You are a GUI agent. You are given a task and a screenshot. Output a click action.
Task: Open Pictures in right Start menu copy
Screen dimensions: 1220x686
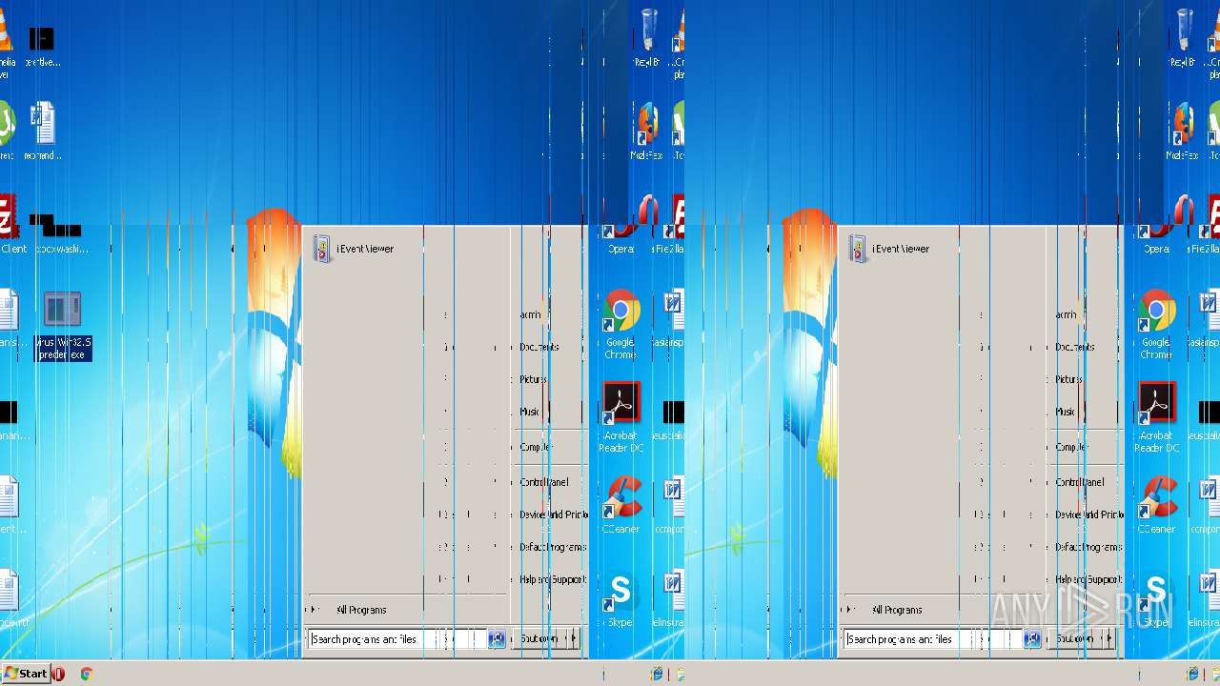pos(1068,379)
